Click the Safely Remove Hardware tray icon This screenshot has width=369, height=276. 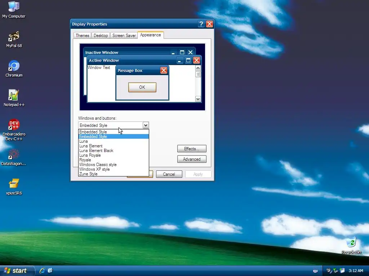coord(336,271)
